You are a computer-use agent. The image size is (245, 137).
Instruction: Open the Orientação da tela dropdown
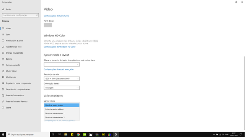point(62,88)
